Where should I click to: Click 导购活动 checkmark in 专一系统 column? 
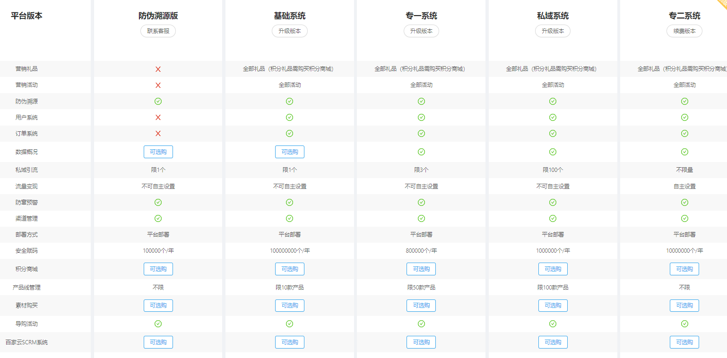click(421, 324)
